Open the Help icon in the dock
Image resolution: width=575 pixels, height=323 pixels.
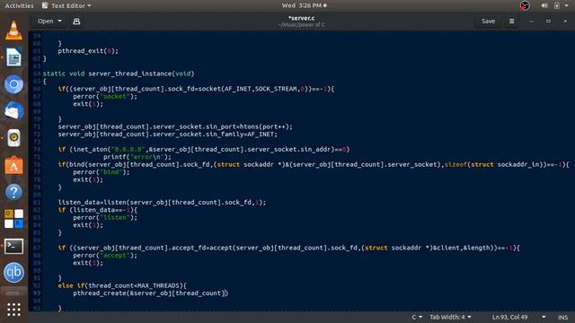[x=13, y=192]
